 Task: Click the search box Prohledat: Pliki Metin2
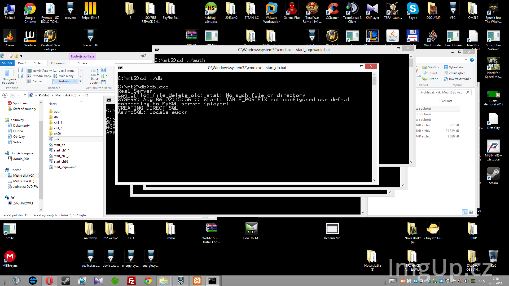[445, 92]
